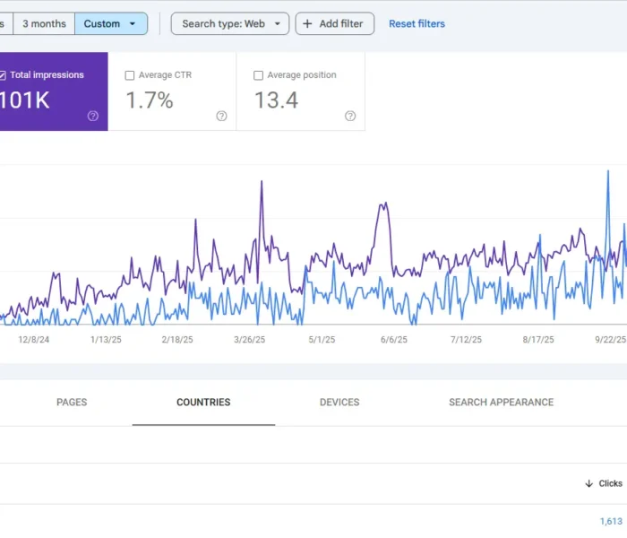Screen dimensions: 627x538
Task: Click the down arrow beside Clicks column
Action: pos(588,483)
